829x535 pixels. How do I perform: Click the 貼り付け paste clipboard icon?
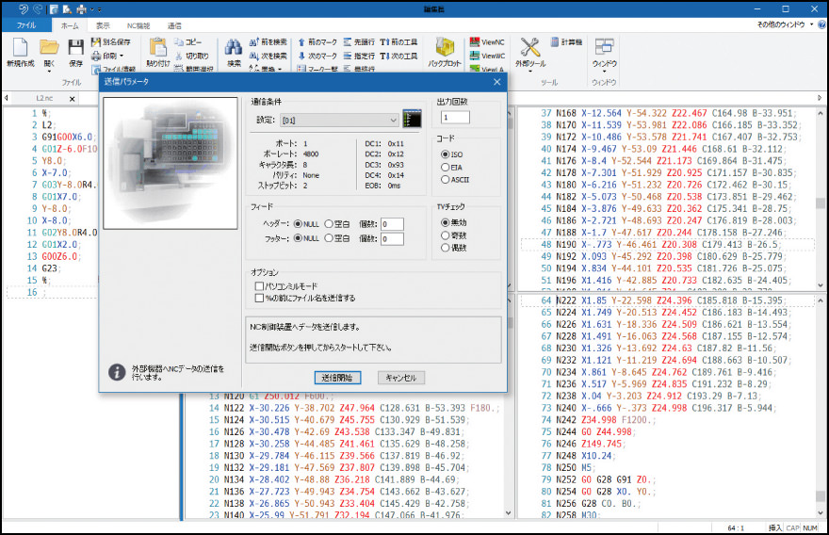(158, 47)
